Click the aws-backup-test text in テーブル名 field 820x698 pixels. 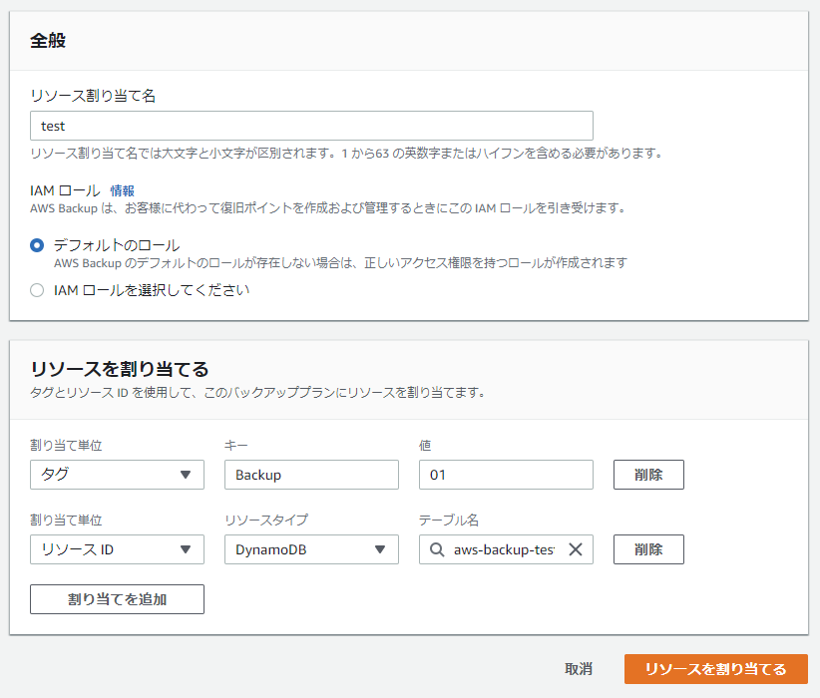(x=504, y=549)
